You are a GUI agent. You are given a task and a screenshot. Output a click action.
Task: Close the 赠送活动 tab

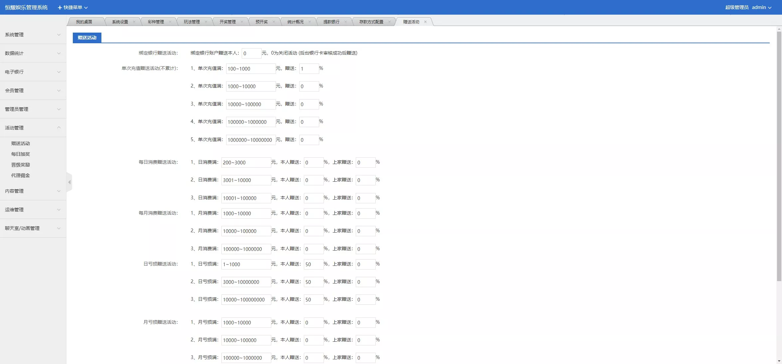[x=425, y=22]
